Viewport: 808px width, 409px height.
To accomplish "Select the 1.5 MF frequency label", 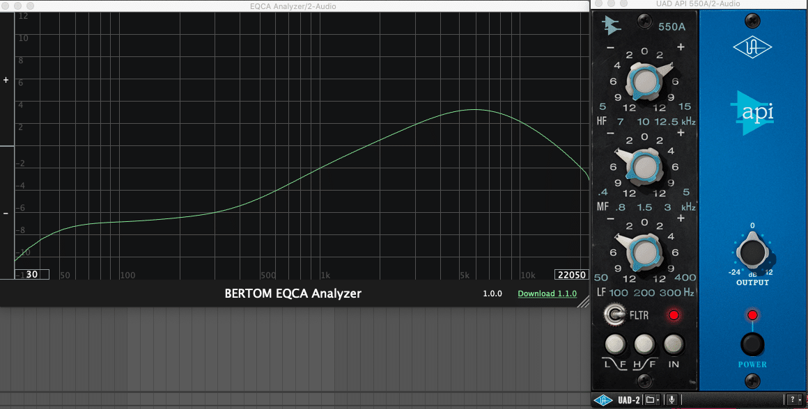I will click(644, 207).
